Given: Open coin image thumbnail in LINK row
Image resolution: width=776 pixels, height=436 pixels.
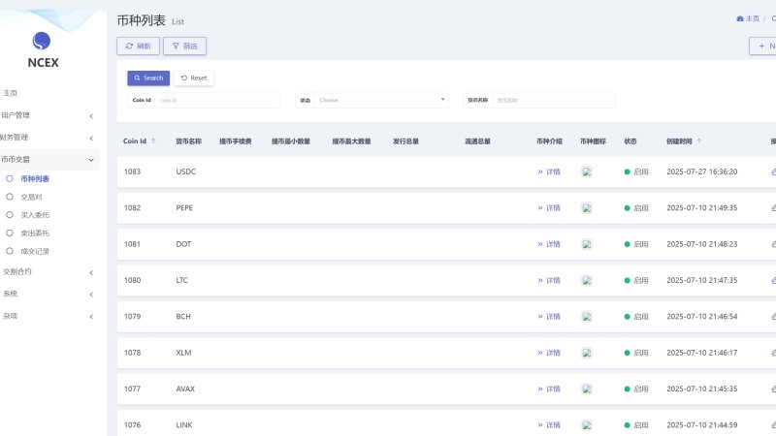Looking at the screenshot, I should pyautogui.click(x=587, y=425).
